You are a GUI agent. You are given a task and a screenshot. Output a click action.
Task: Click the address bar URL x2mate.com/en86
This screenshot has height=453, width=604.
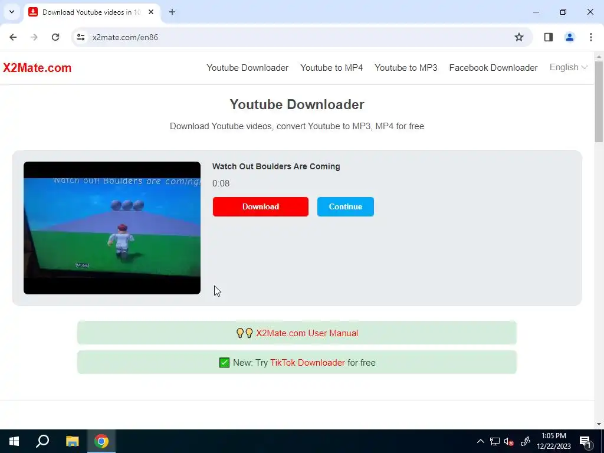125,37
